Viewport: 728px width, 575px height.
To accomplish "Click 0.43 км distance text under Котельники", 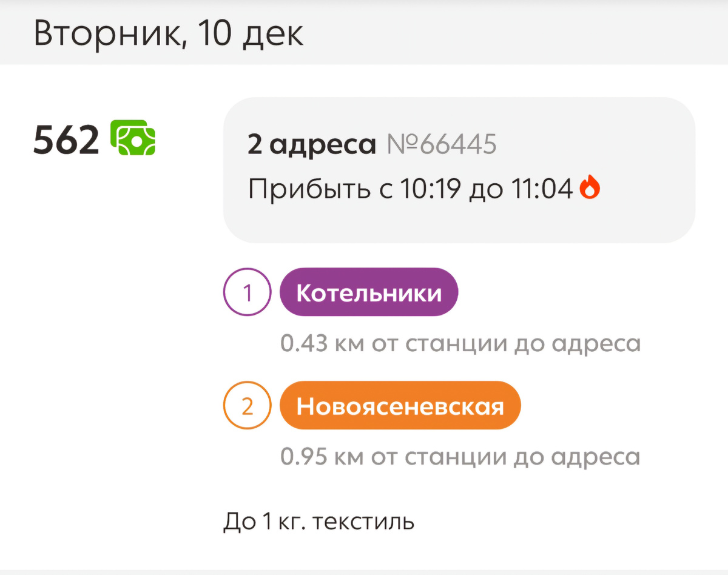I will click(x=460, y=343).
